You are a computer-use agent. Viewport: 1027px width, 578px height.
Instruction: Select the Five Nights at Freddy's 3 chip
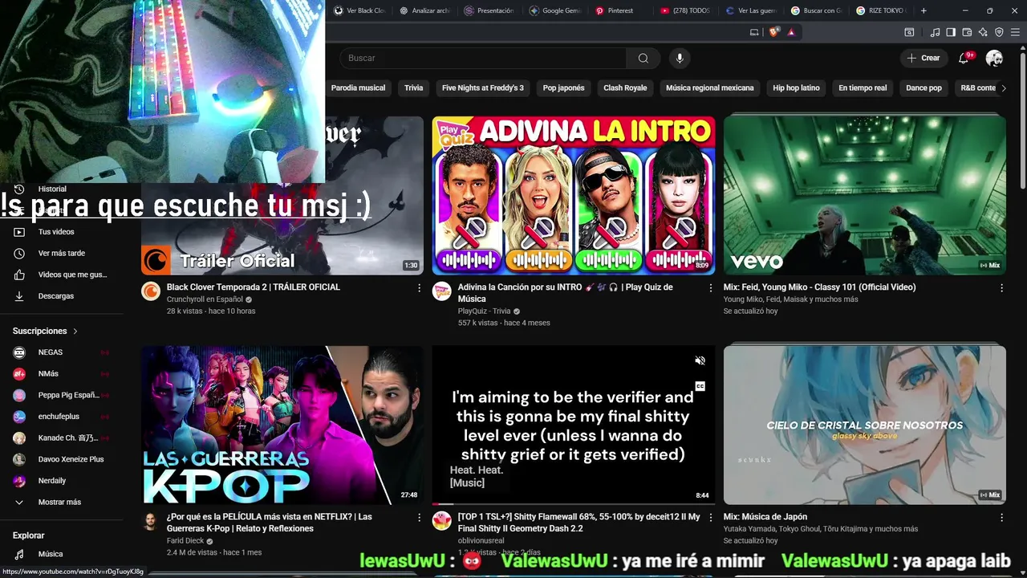(483, 88)
